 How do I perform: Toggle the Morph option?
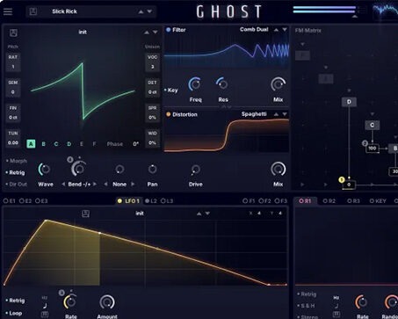(x=17, y=161)
